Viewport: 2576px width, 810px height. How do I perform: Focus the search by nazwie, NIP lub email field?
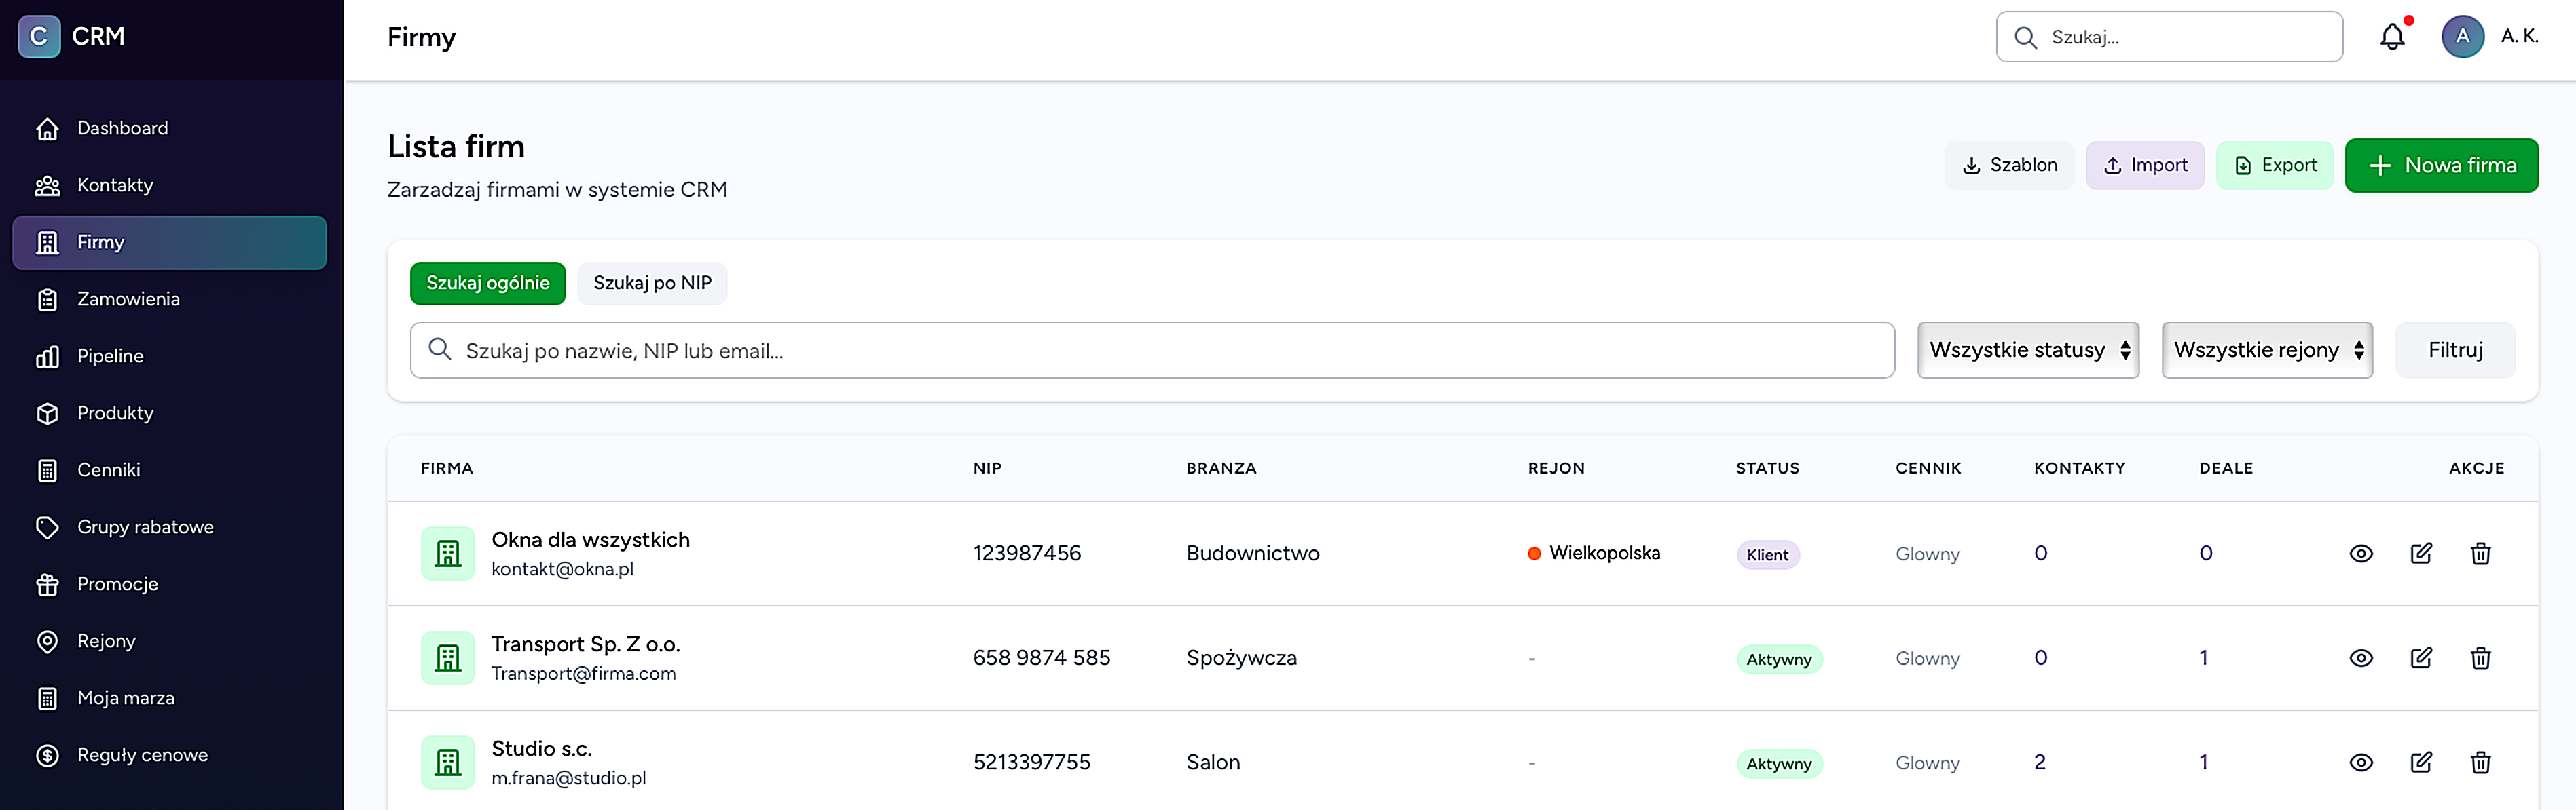[x=1152, y=349]
